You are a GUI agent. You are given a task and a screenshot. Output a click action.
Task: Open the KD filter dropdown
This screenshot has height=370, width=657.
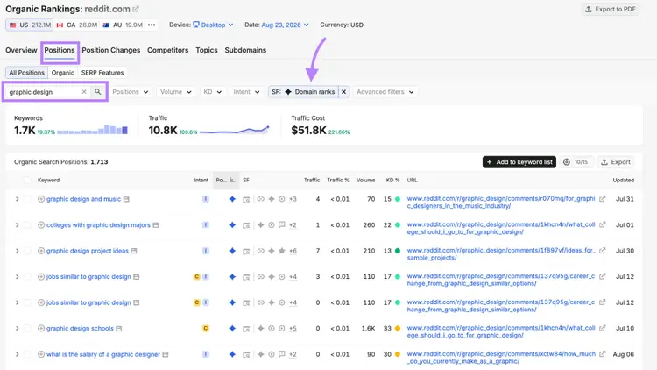pyautogui.click(x=213, y=92)
